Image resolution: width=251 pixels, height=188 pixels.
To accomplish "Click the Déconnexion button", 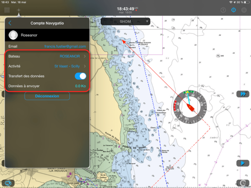I will coord(47,96).
